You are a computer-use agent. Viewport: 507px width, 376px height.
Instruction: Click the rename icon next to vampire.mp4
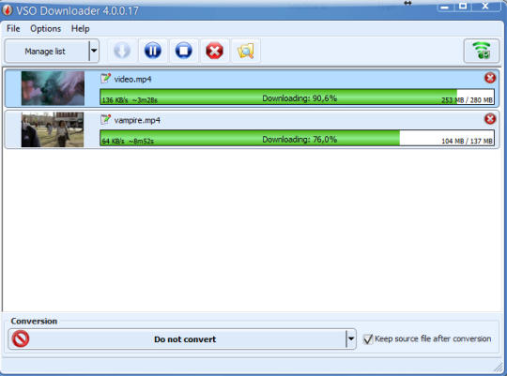pos(105,119)
